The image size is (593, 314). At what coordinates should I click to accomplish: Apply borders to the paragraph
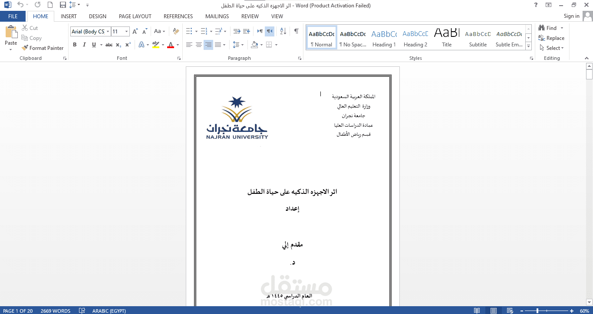[x=269, y=45]
